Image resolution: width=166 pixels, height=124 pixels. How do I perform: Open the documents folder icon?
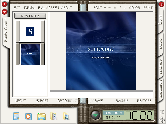[x=53, y=116]
